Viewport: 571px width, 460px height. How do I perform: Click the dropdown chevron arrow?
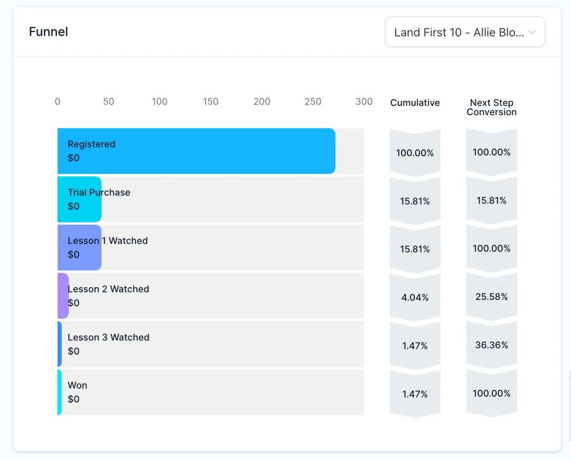pos(532,32)
